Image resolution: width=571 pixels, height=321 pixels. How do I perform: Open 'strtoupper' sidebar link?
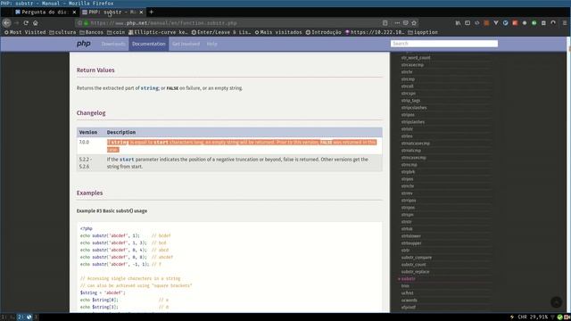tap(411, 243)
